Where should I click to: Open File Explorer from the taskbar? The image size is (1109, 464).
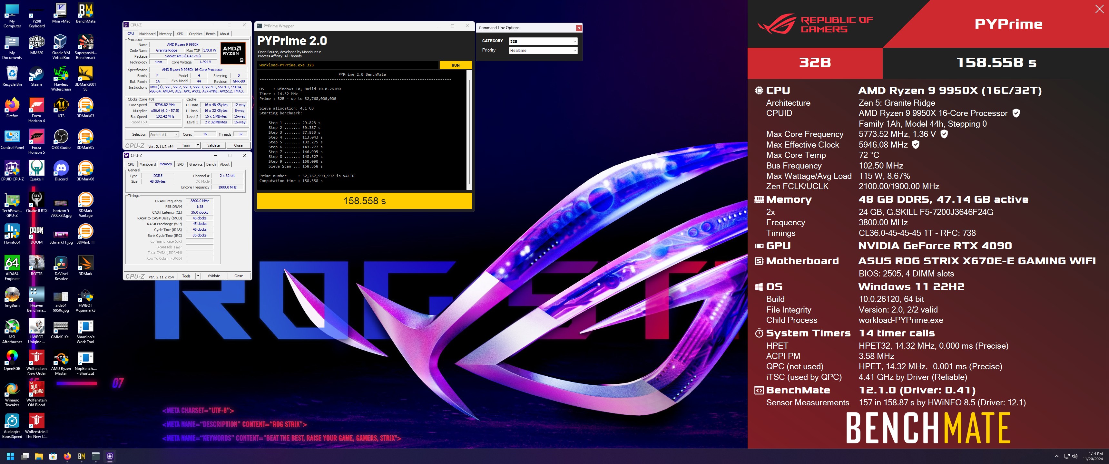click(x=39, y=456)
